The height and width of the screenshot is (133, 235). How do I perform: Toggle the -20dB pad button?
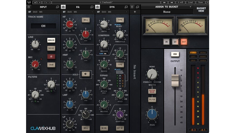pyautogui.click(x=51, y=65)
